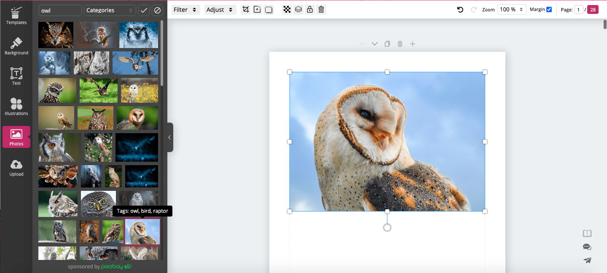Open the Adjust dropdown

(220, 9)
